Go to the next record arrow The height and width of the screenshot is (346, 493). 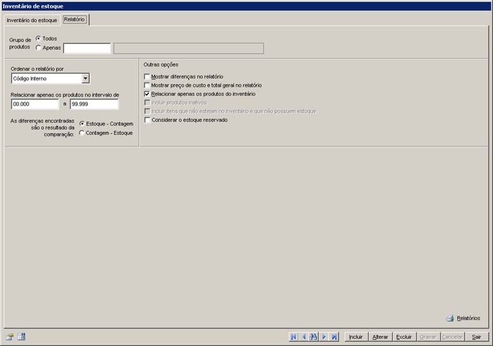[x=324, y=336]
